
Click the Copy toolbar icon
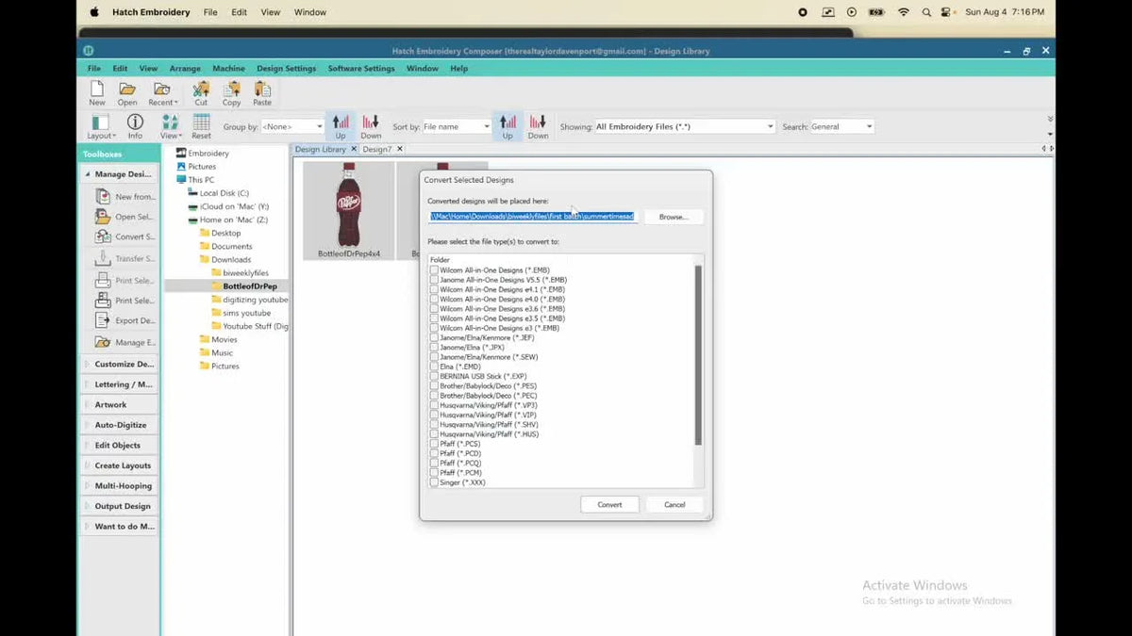click(x=232, y=93)
